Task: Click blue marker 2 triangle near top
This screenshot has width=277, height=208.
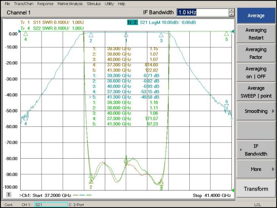Action: tap(91, 35)
